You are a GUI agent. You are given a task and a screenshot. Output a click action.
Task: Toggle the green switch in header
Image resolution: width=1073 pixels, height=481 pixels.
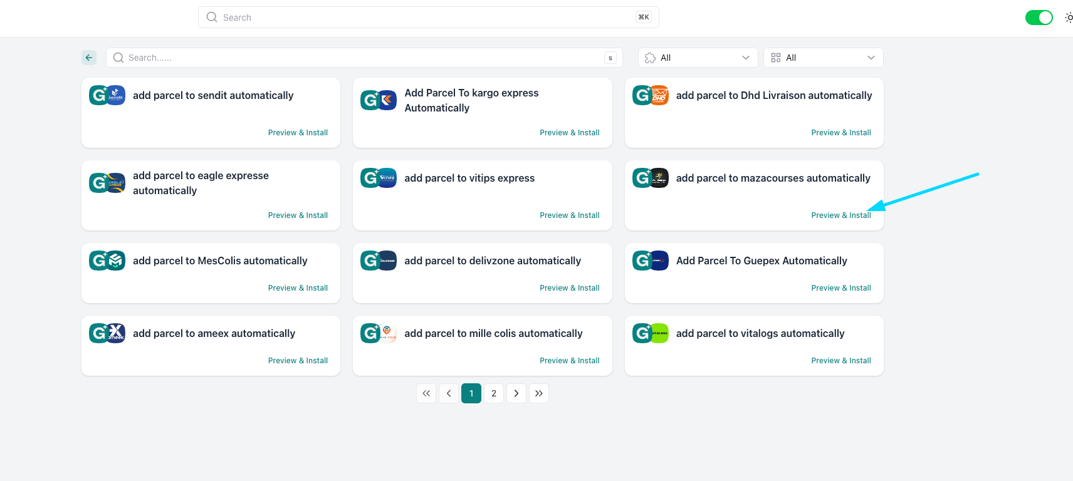pyautogui.click(x=1039, y=18)
